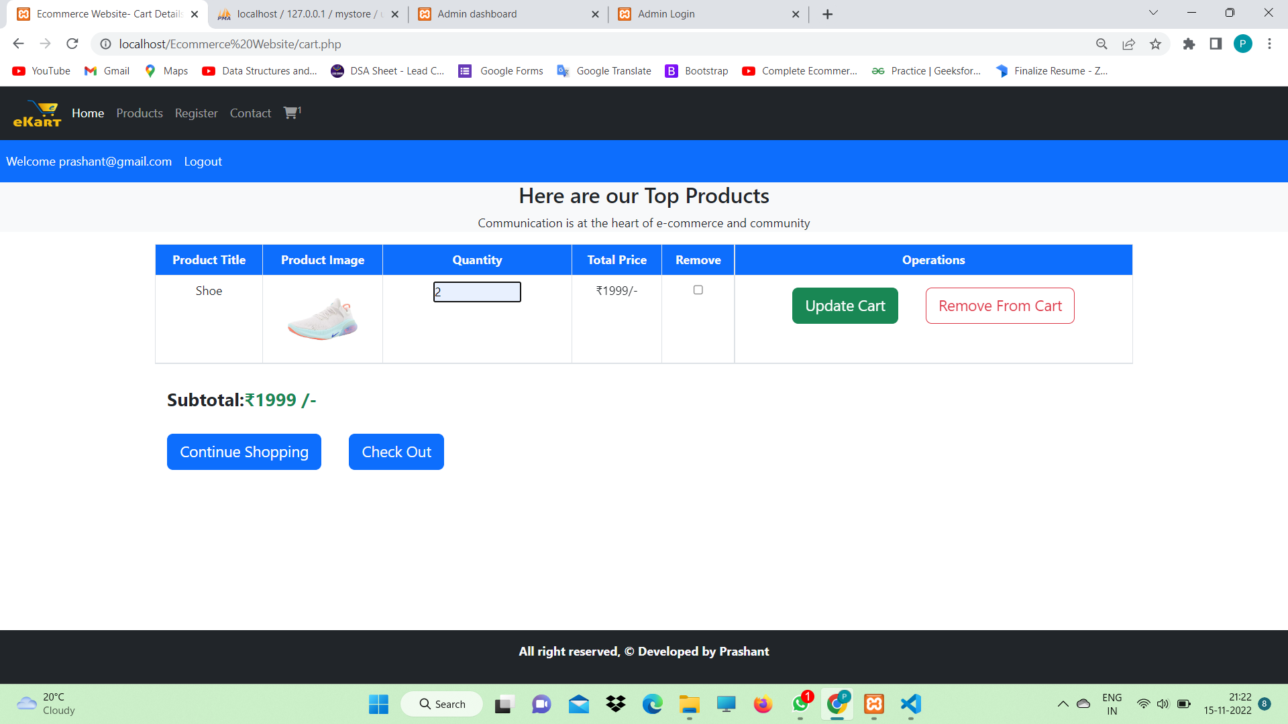The image size is (1288, 724).
Task: Open Gmail from the bookmarks bar
Action: [x=106, y=70]
